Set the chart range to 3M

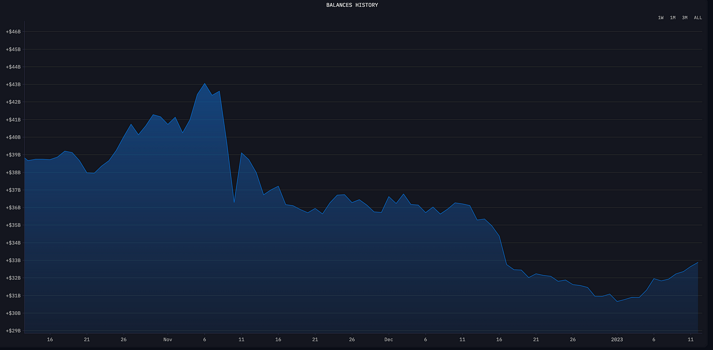[x=685, y=18]
